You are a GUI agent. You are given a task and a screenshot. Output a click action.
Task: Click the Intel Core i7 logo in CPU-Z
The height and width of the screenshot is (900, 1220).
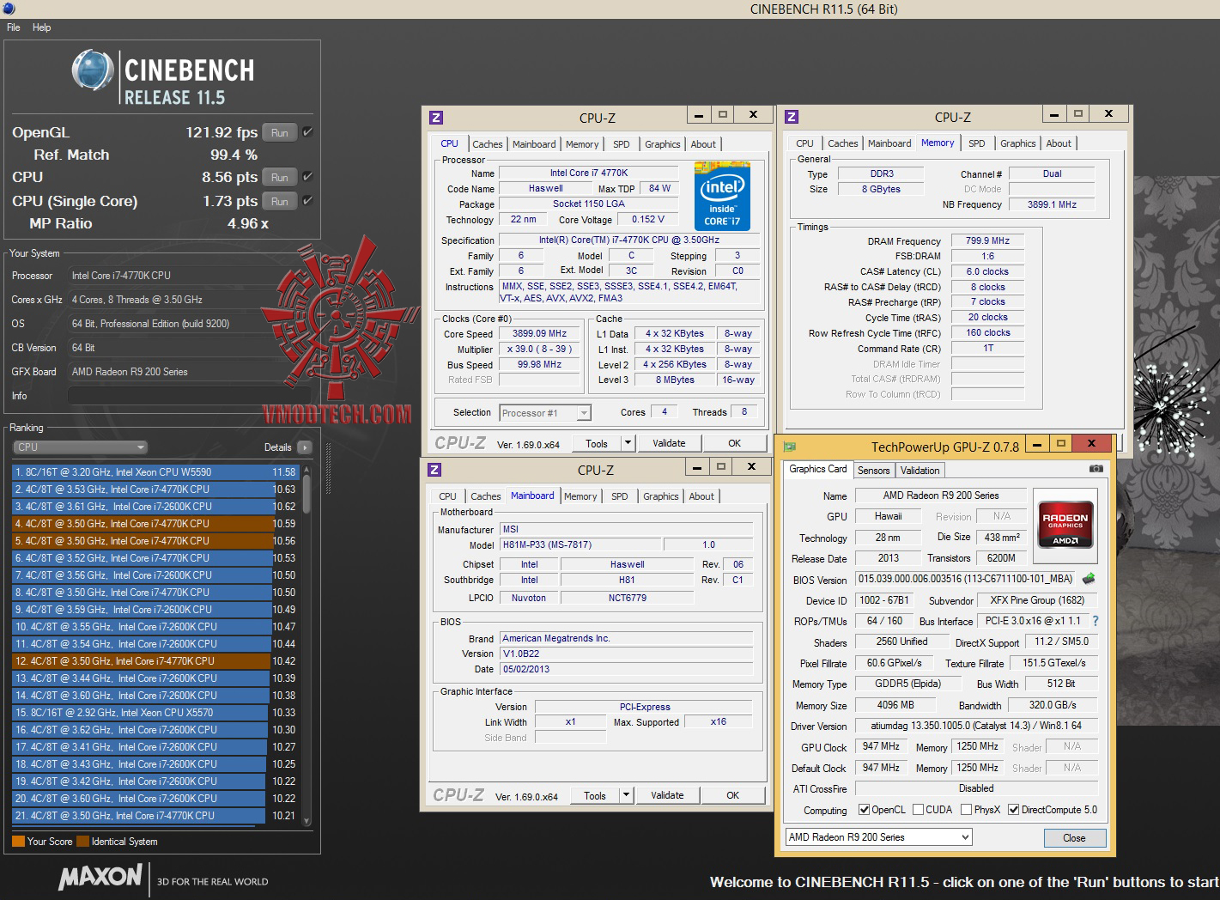click(x=722, y=196)
